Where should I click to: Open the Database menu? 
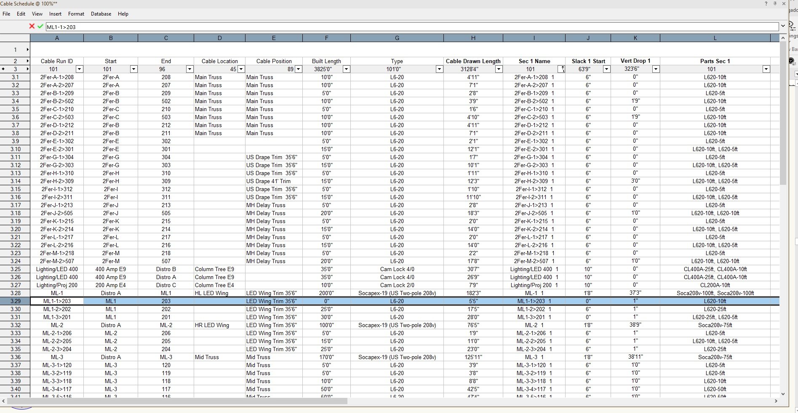[101, 14]
